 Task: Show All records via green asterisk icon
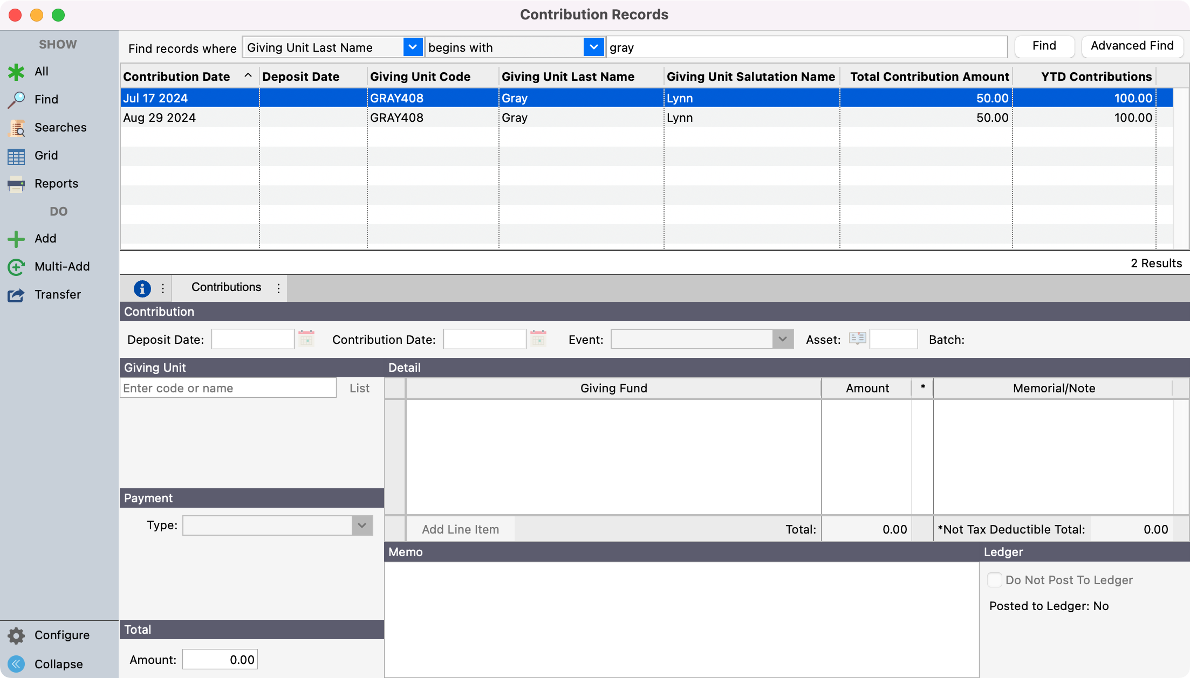[16, 72]
